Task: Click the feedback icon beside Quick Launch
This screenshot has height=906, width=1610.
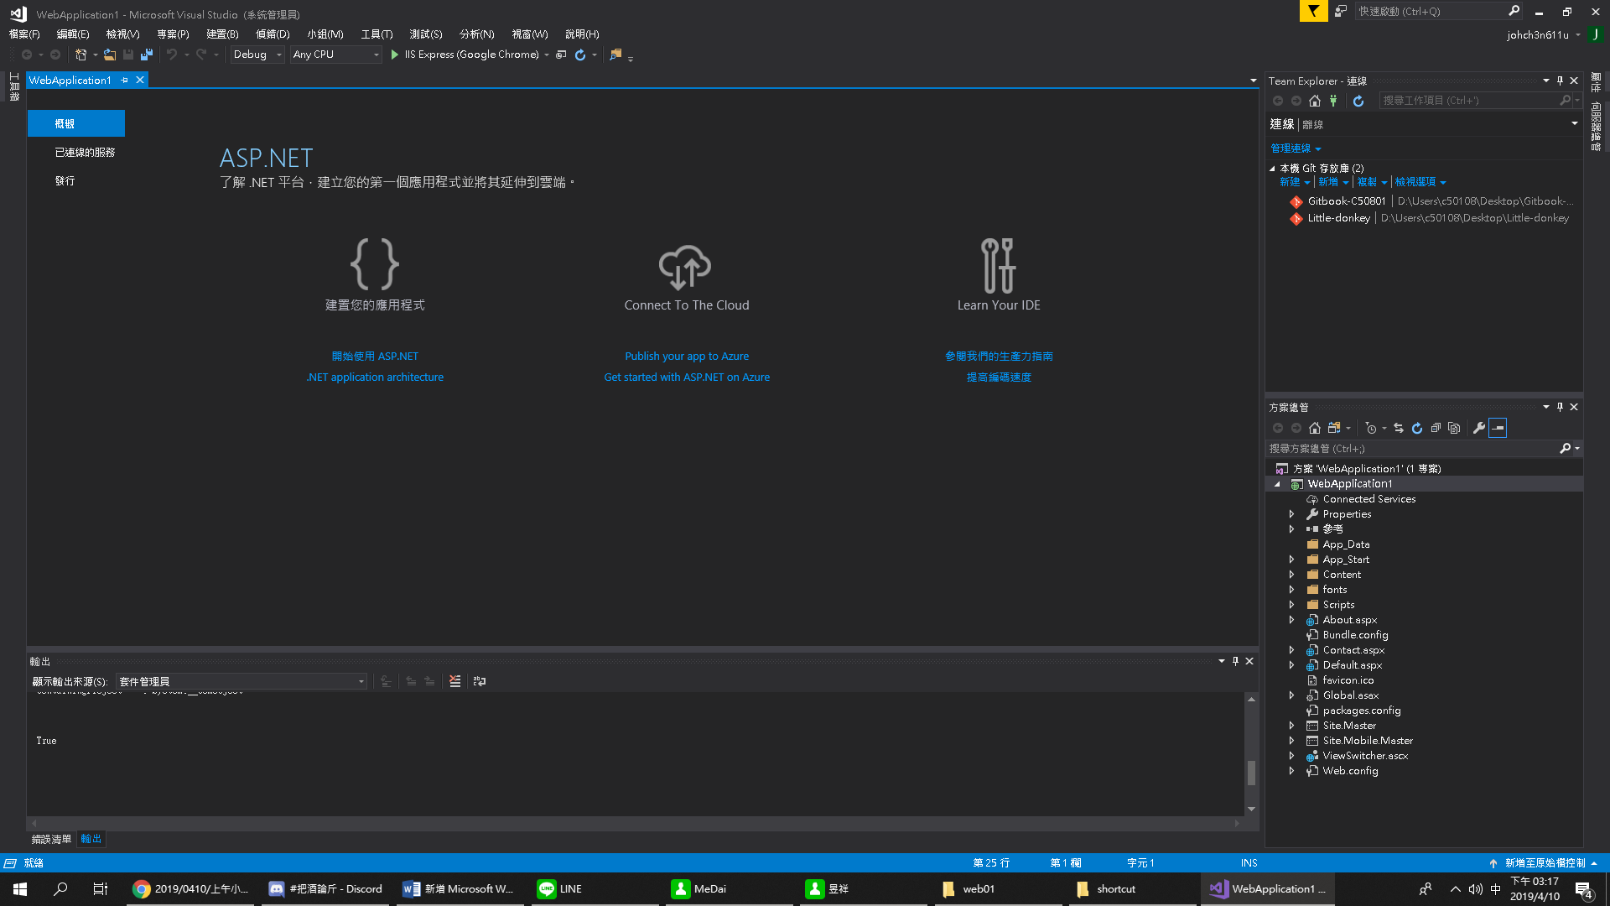Action: (x=1341, y=11)
